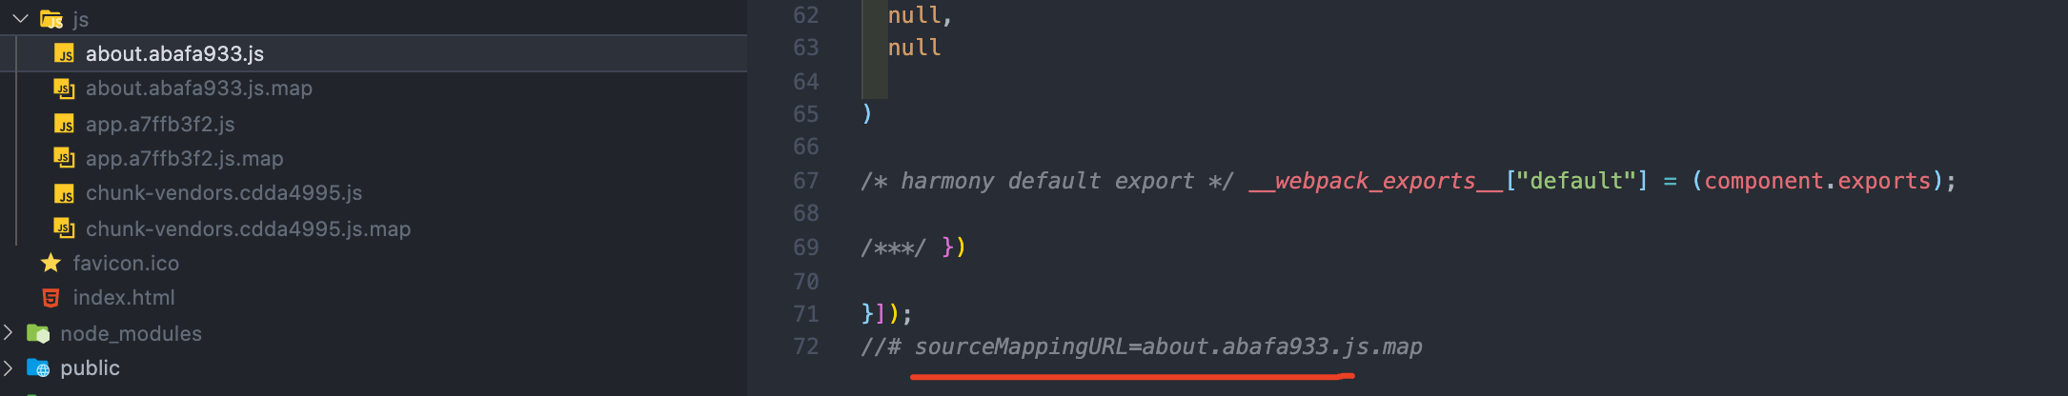The width and height of the screenshot is (2068, 396).
Task: Expand the public folder arrow
Action: click(x=9, y=367)
